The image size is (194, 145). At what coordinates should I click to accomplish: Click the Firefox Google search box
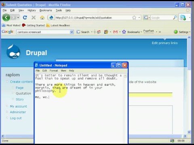162,18
